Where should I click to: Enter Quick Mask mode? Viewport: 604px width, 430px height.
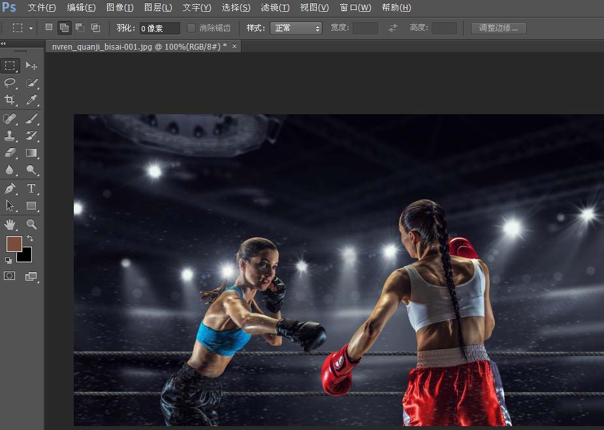(x=9, y=276)
